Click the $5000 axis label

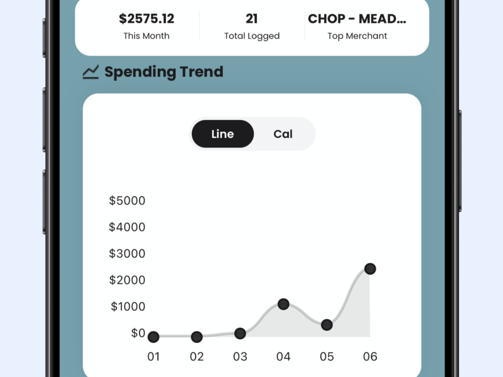coord(127,201)
